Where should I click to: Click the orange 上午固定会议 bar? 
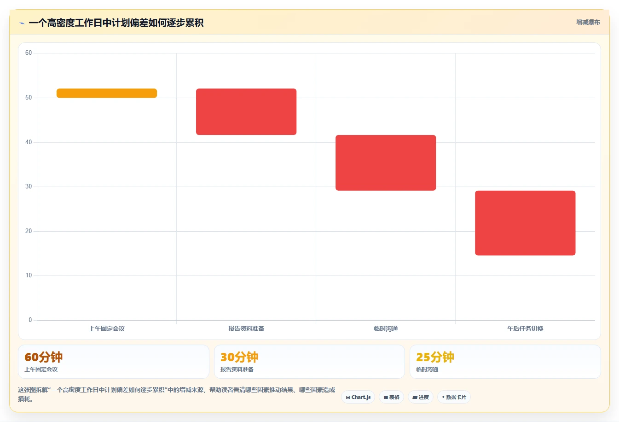click(x=107, y=93)
